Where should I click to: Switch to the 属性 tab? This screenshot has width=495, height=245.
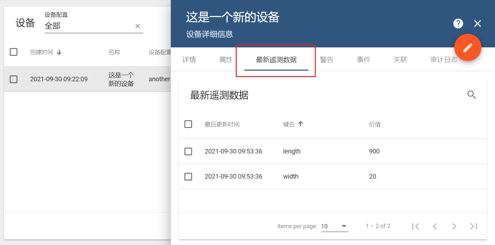tap(226, 60)
